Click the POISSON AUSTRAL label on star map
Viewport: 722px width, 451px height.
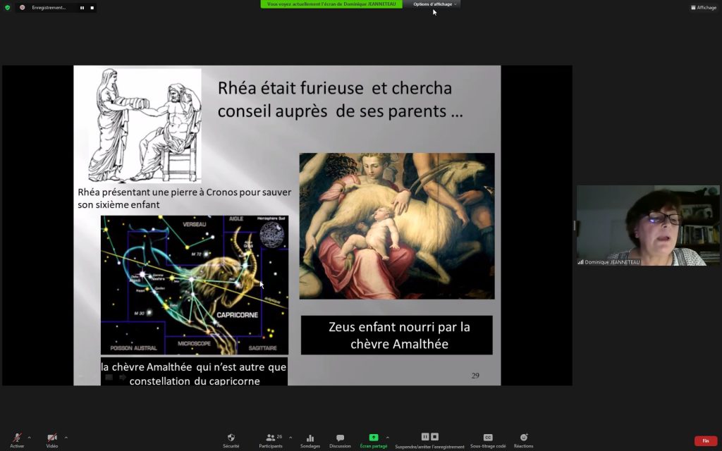(133, 348)
